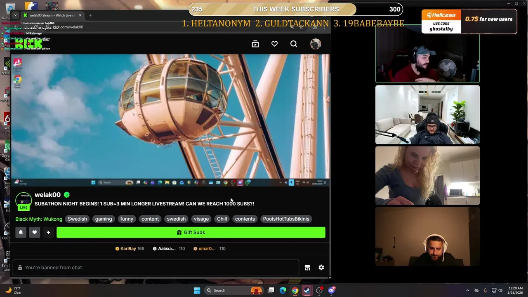
Task: Click the KarlRay 168 leaderboard entry
Action: [x=130, y=249]
